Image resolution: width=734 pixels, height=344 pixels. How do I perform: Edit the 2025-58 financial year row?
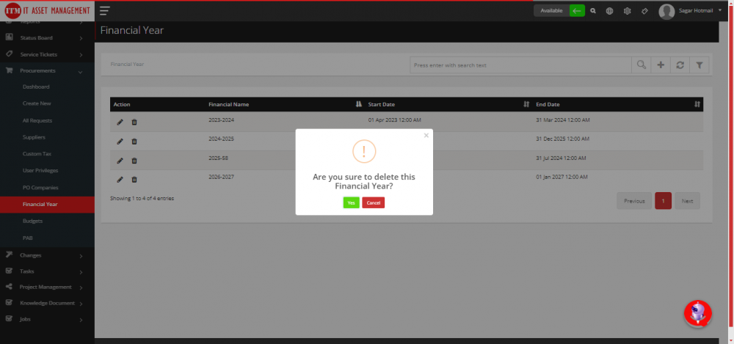(x=120, y=161)
